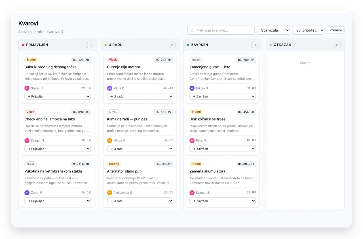Click title Disk kočnice se troše

tap(207, 119)
